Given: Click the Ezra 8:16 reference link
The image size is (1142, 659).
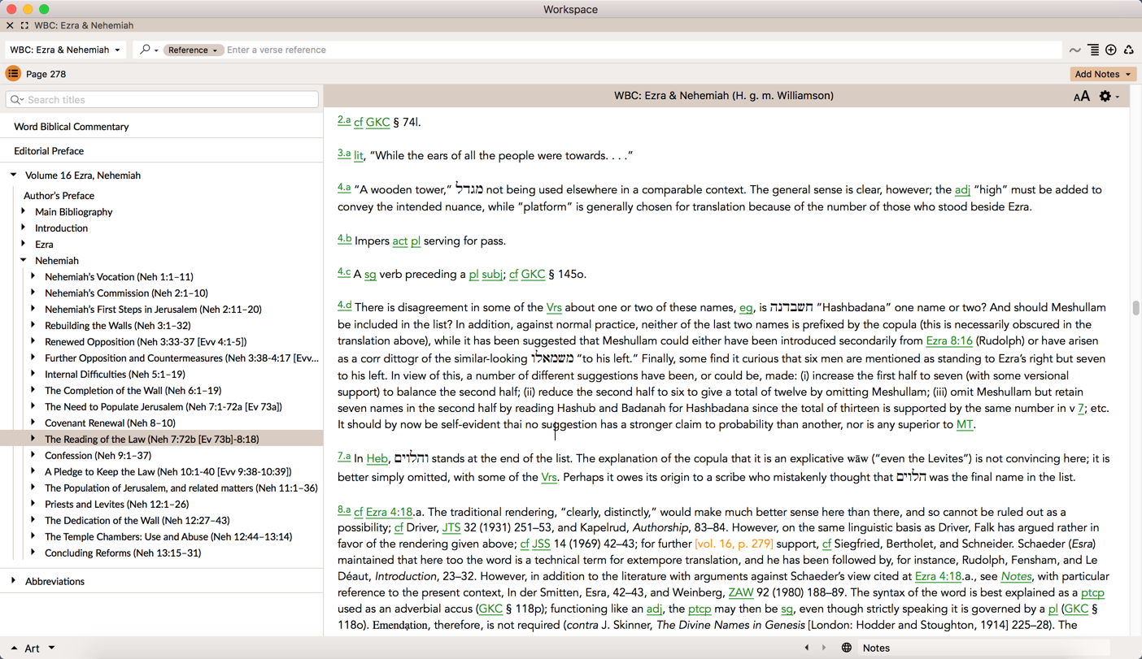Looking at the screenshot, I should (x=949, y=341).
